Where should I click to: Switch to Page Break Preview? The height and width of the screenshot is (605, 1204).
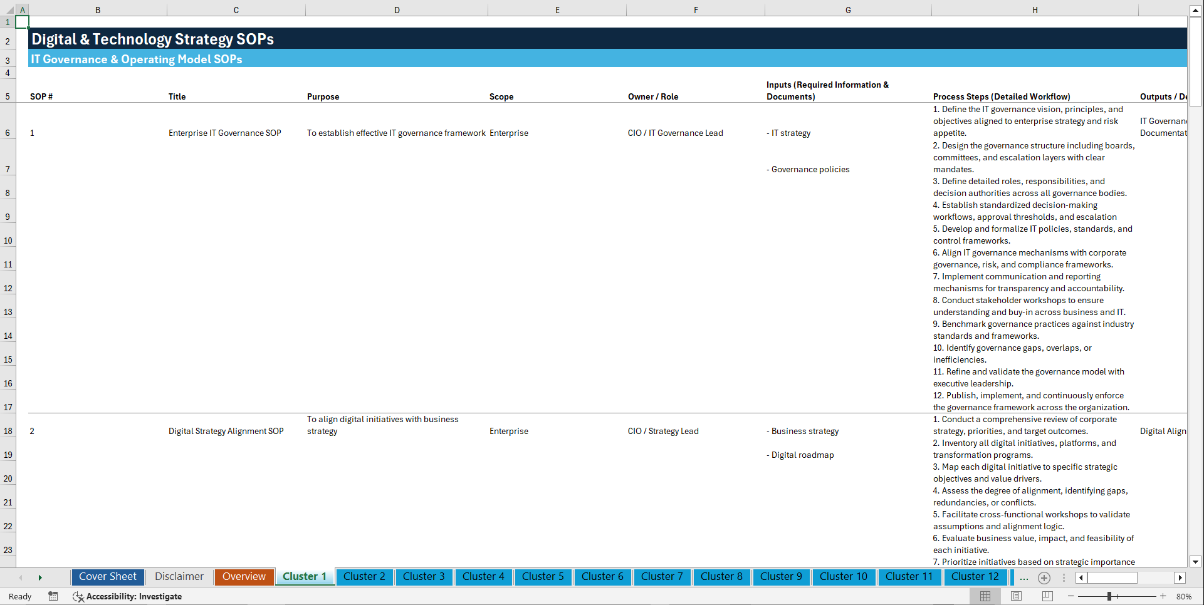pos(1047,596)
